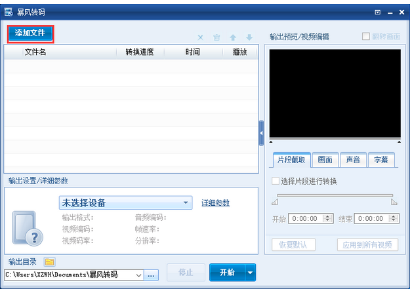Viewport: 410px width, 289px height.
Task: Minimize the 暴风转码 window
Action: pos(390,12)
